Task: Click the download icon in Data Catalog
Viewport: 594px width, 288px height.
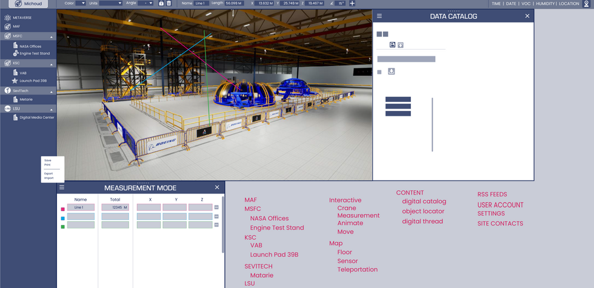Action: coord(392,72)
